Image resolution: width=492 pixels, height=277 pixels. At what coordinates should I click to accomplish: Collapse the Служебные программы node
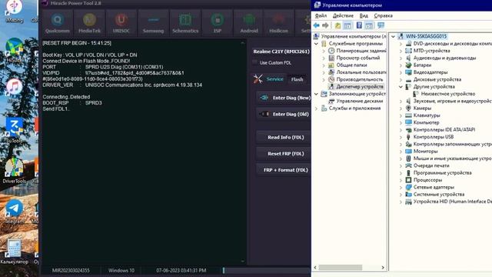(x=316, y=44)
